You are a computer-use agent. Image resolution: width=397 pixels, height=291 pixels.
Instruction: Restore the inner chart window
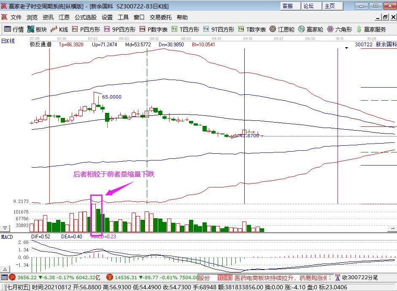[385, 17]
